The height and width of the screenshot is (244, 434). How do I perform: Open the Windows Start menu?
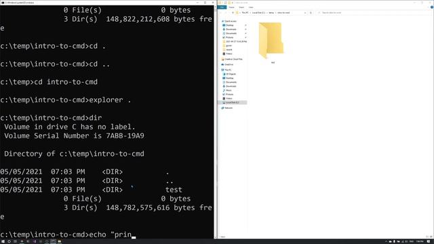(x=3, y=241)
